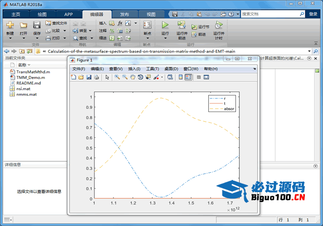Open the 打印 print dropdown in editor ribbon
Image resolution: width=323 pixels, height=226 pixels.
65,38
